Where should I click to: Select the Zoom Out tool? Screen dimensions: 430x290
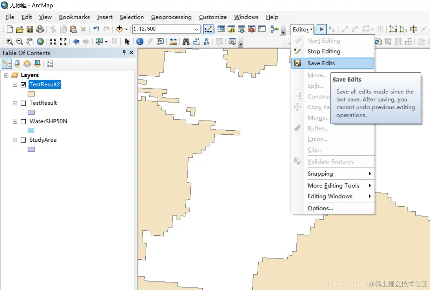[19, 41]
